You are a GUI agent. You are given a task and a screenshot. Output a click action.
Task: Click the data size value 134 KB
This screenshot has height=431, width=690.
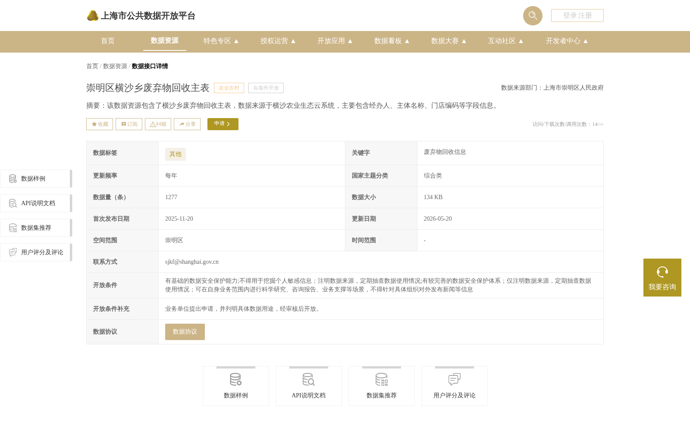point(433,197)
